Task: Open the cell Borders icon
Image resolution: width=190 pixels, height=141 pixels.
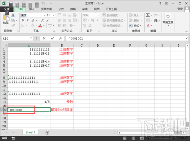Action: coord(23,25)
